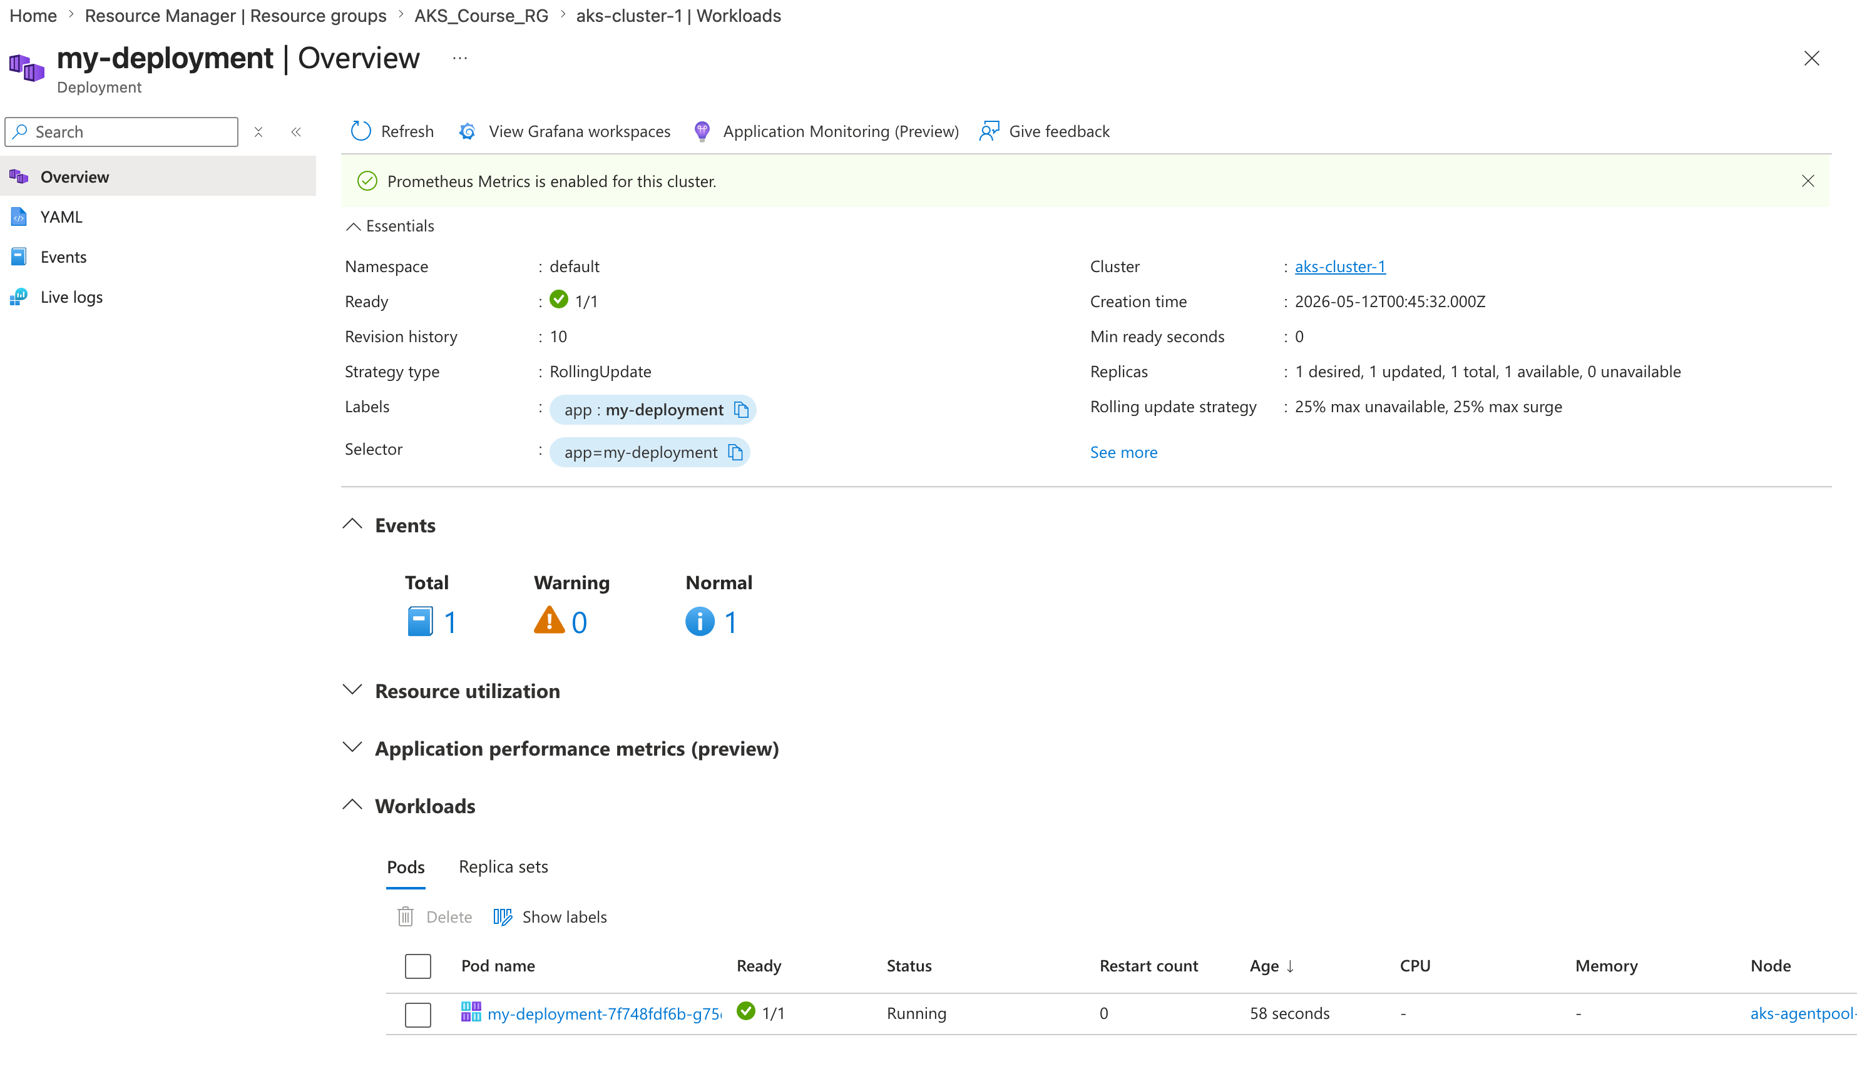
Task: Click the Delete trash can icon
Action: click(x=406, y=917)
